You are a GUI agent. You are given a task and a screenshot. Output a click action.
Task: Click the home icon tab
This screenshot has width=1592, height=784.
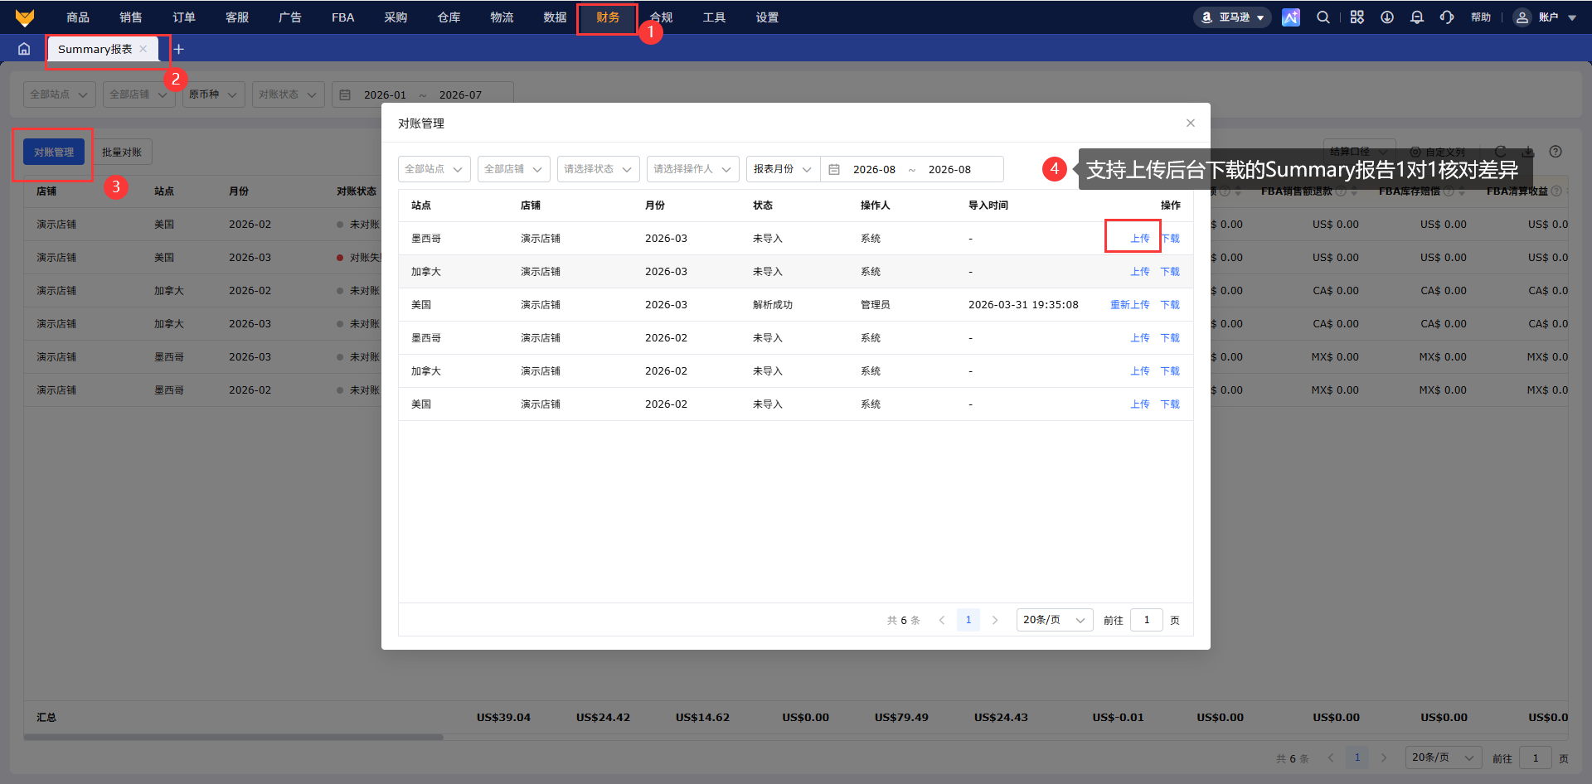[24, 49]
